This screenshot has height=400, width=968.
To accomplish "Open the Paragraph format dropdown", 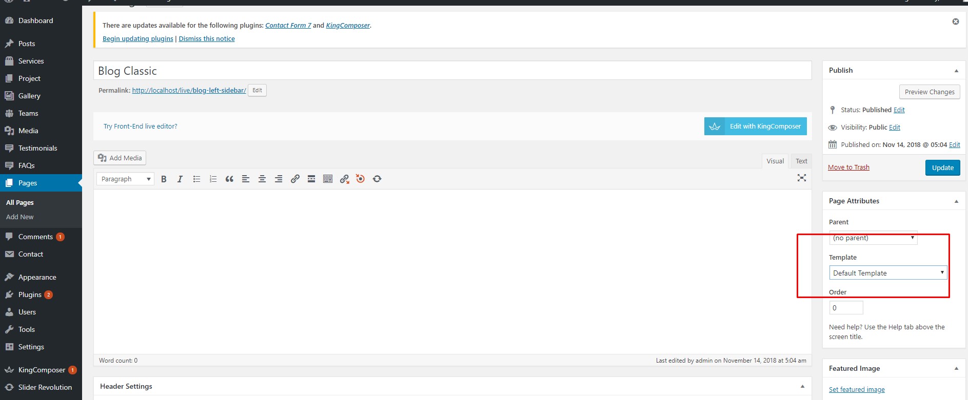I will (x=125, y=179).
